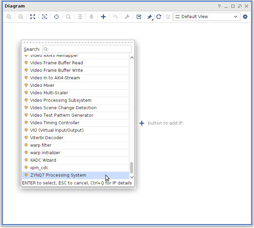Click the crosshair auto-fit selection icon

pos(56,17)
